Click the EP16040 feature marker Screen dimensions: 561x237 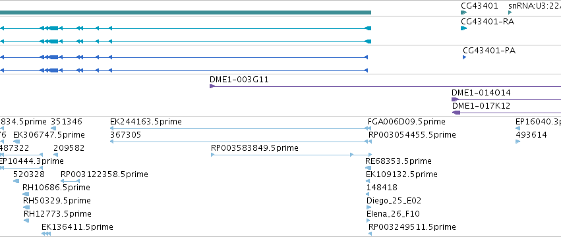point(517,128)
